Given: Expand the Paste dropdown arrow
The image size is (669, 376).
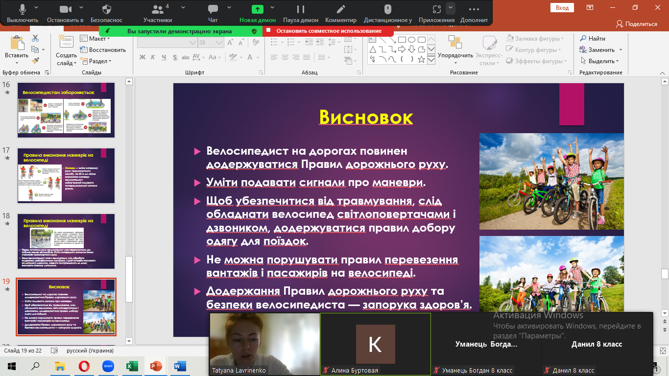Looking at the screenshot, I should (x=17, y=62).
